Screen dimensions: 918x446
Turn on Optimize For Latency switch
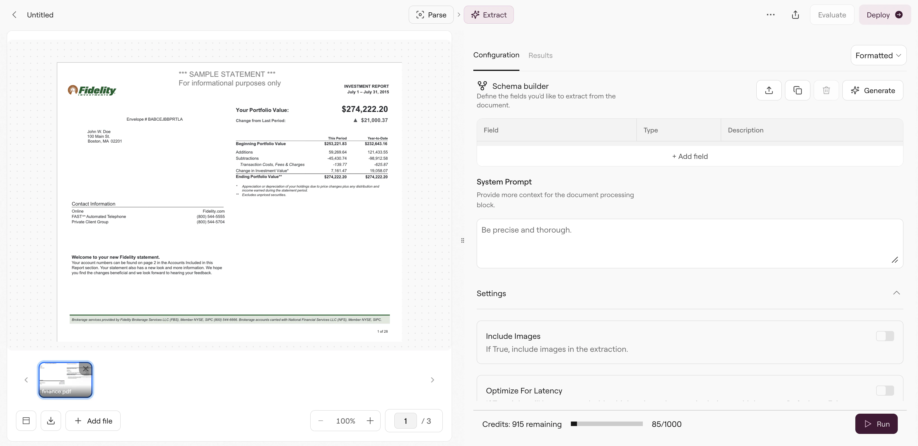[885, 390]
